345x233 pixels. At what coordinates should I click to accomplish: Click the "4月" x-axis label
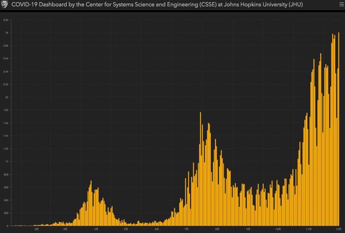(x=96, y=229)
